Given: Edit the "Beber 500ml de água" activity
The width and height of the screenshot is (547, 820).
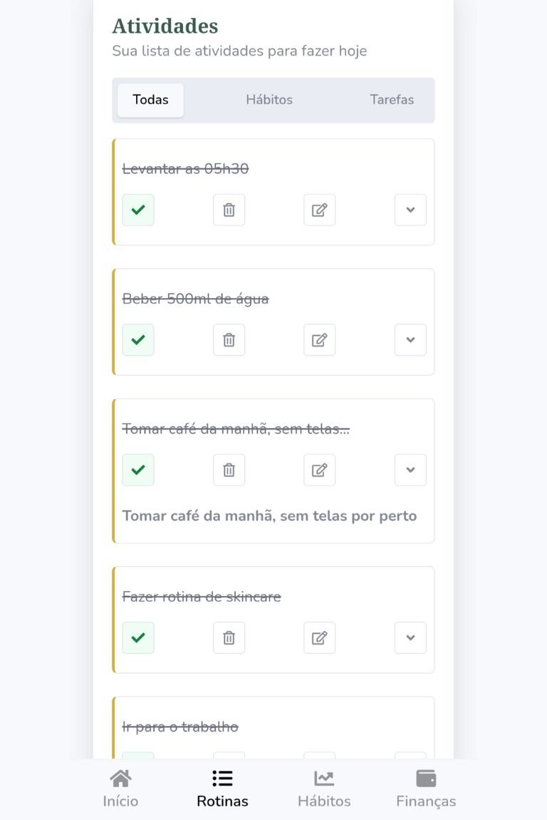Looking at the screenshot, I should 318,340.
